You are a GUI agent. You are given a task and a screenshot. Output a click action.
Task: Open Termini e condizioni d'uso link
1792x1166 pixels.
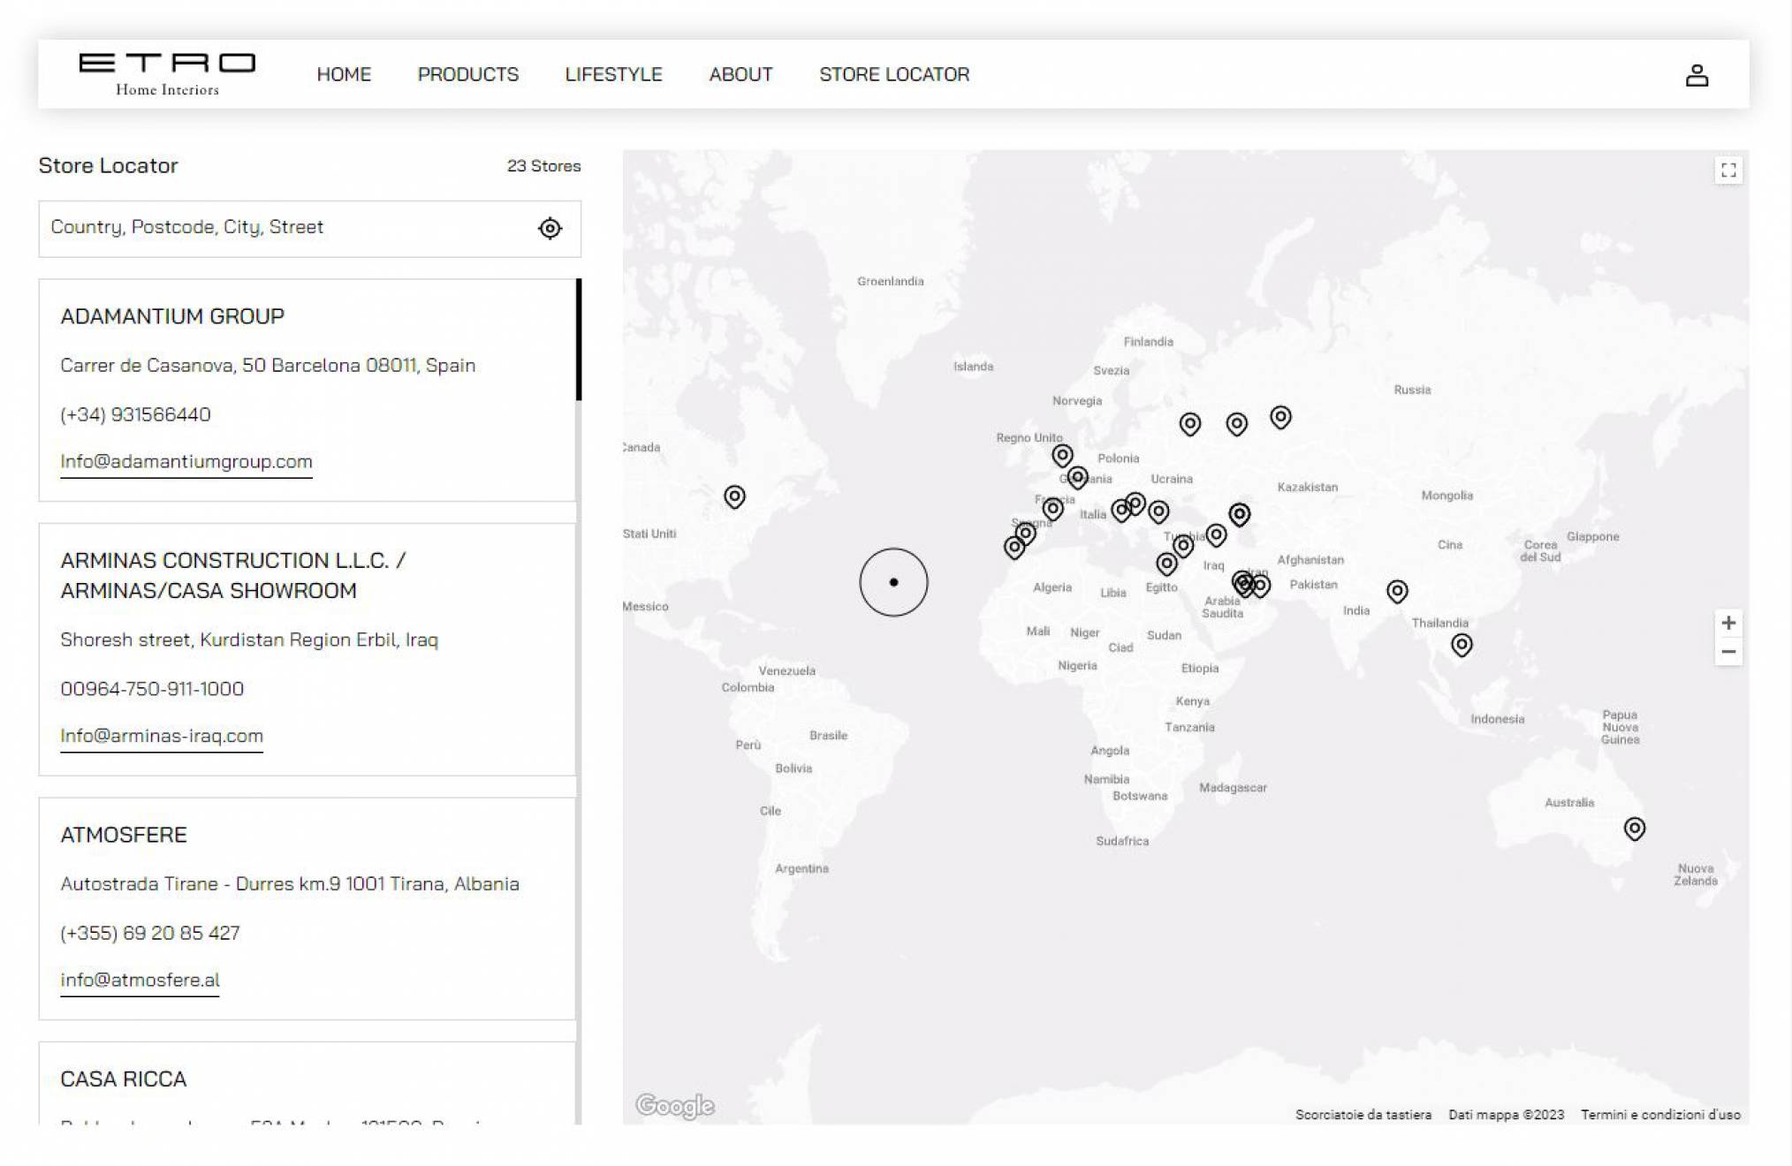(x=1660, y=1115)
